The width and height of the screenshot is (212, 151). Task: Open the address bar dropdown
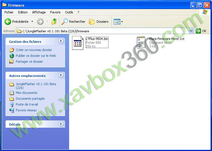(191, 31)
